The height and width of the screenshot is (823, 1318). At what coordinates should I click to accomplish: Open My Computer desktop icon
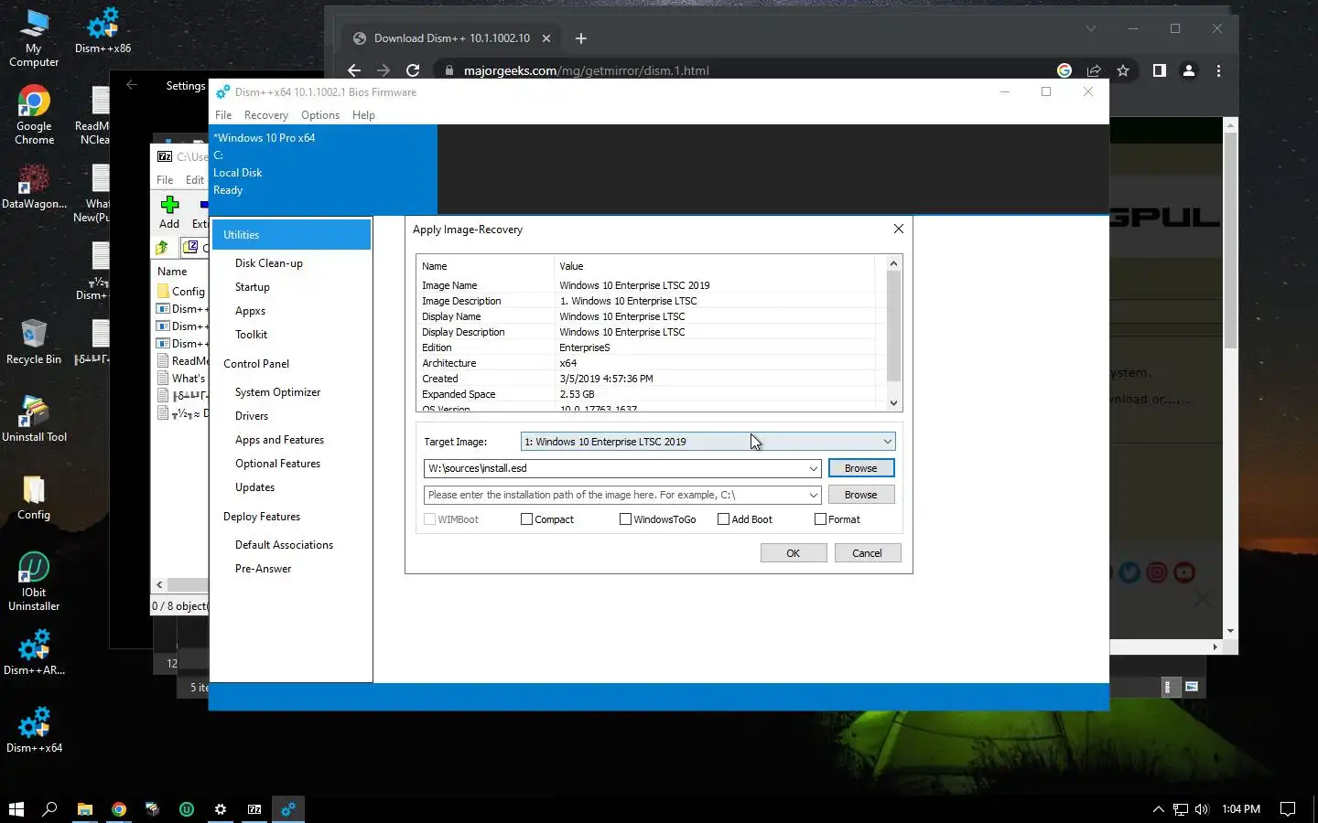[34, 37]
